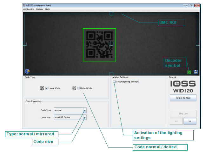
Task: Open the Reader menu
Action: [x=40, y=9]
